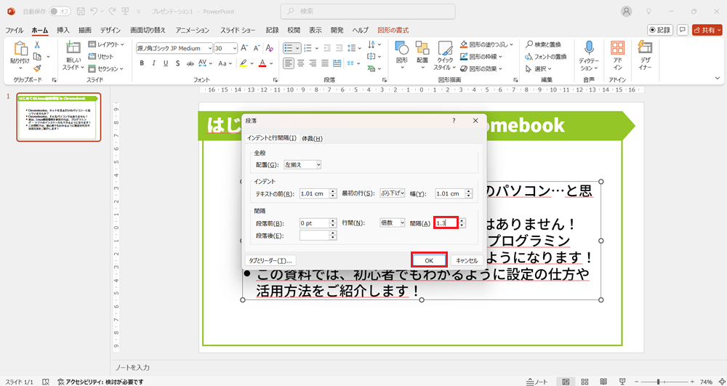Viewport: 727px width, 386px height.
Task: Clear all formatting with eraser A icon
Action: click(x=270, y=48)
